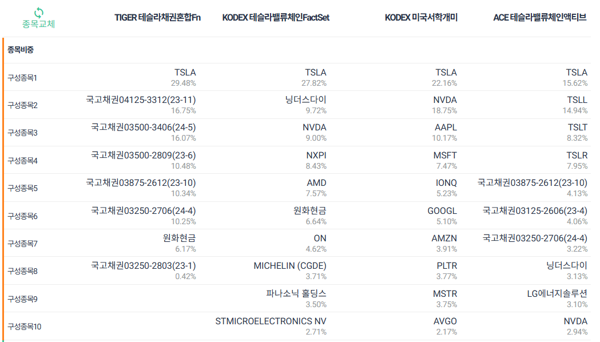Open KODEX 미국서학개미 column header

pyautogui.click(x=421, y=18)
